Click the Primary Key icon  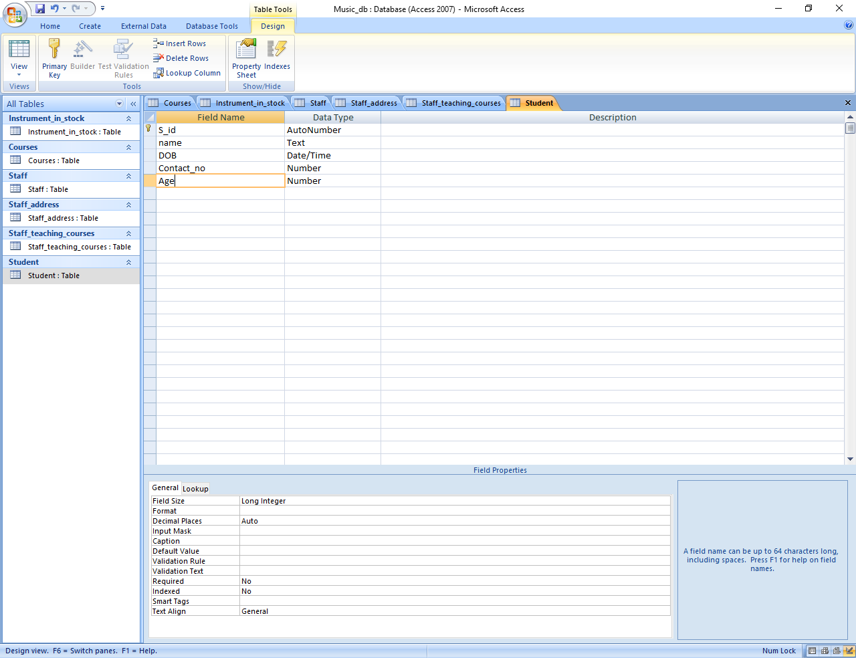(54, 50)
